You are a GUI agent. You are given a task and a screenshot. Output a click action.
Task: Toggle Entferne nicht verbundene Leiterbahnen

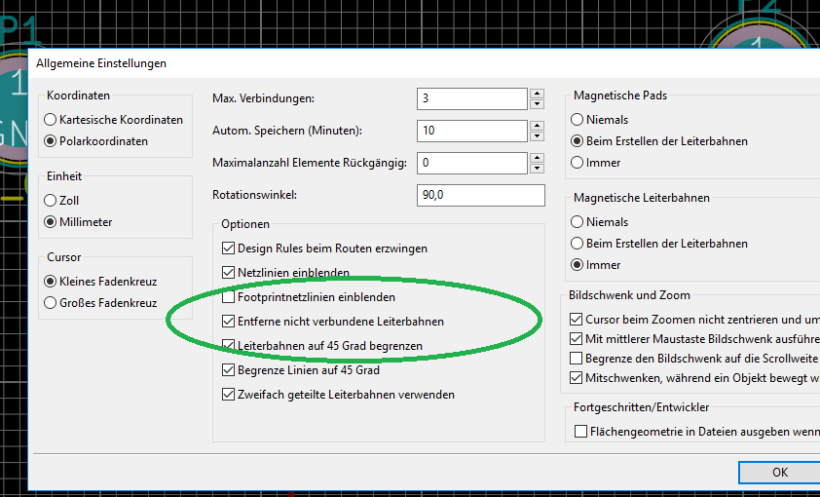[228, 322]
